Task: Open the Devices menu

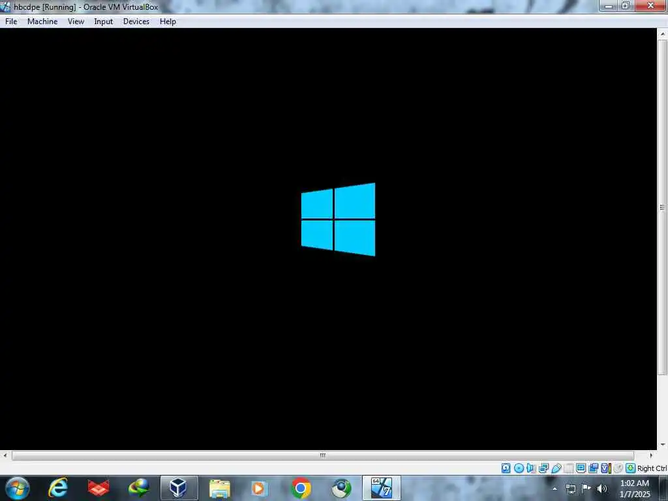Action: click(136, 22)
